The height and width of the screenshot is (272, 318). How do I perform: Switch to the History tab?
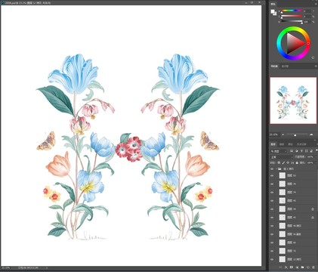(301, 144)
